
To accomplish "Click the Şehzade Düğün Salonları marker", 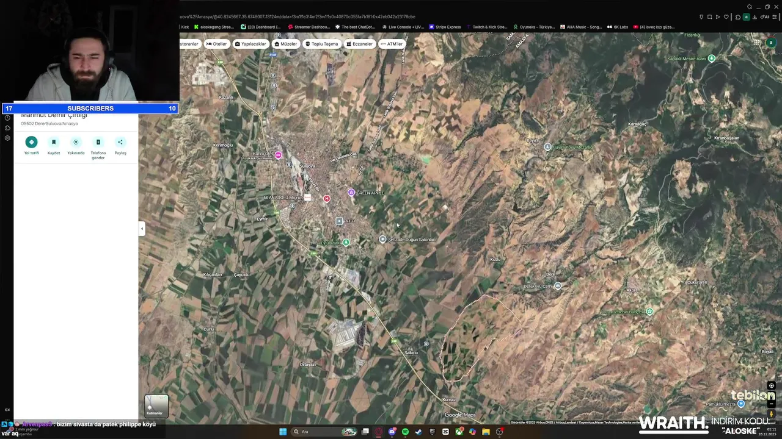I will [x=382, y=240].
